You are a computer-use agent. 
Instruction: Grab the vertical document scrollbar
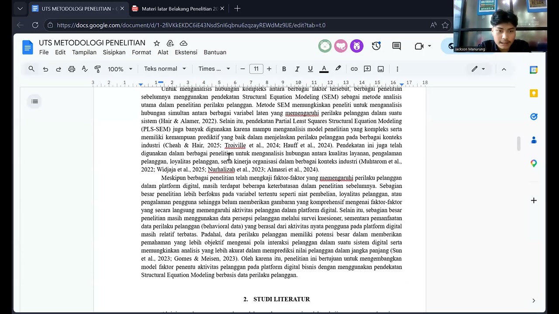pos(519,144)
